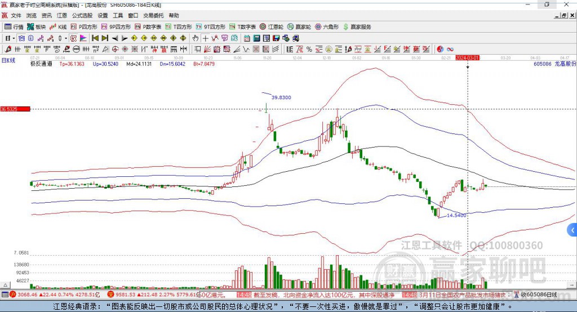Select the parallel lines drawing tool
577x312 pixels.
pyautogui.click(x=276, y=50)
